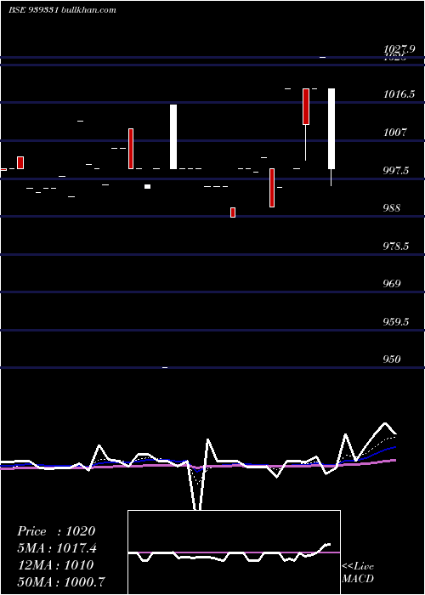Click the MACD white line inside the inset box
The image size is (425, 595).
pos(229,554)
